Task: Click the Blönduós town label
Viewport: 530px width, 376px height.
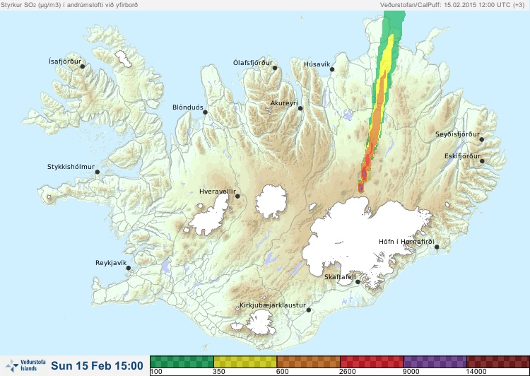Action: click(x=187, y=107)
